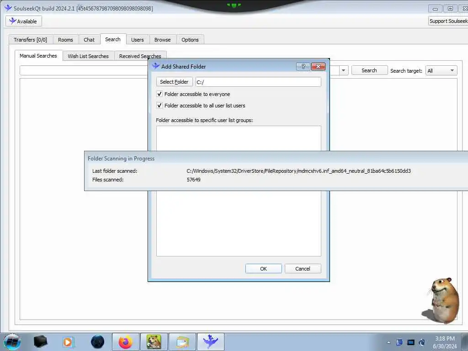Viewport: 468px width, 351px height.
Task: Open the hamster Box taskbar app
Action: pyautogui.click(x=154, y=342)
